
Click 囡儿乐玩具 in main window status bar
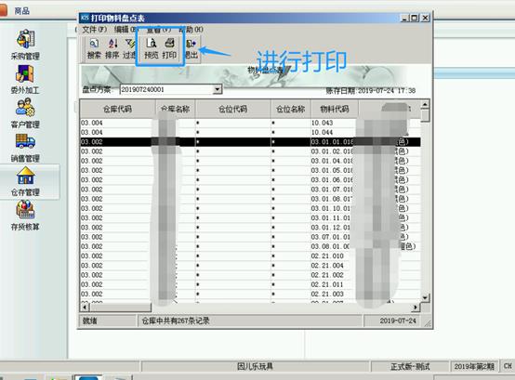pyautogui.click(x=256, y=366)
